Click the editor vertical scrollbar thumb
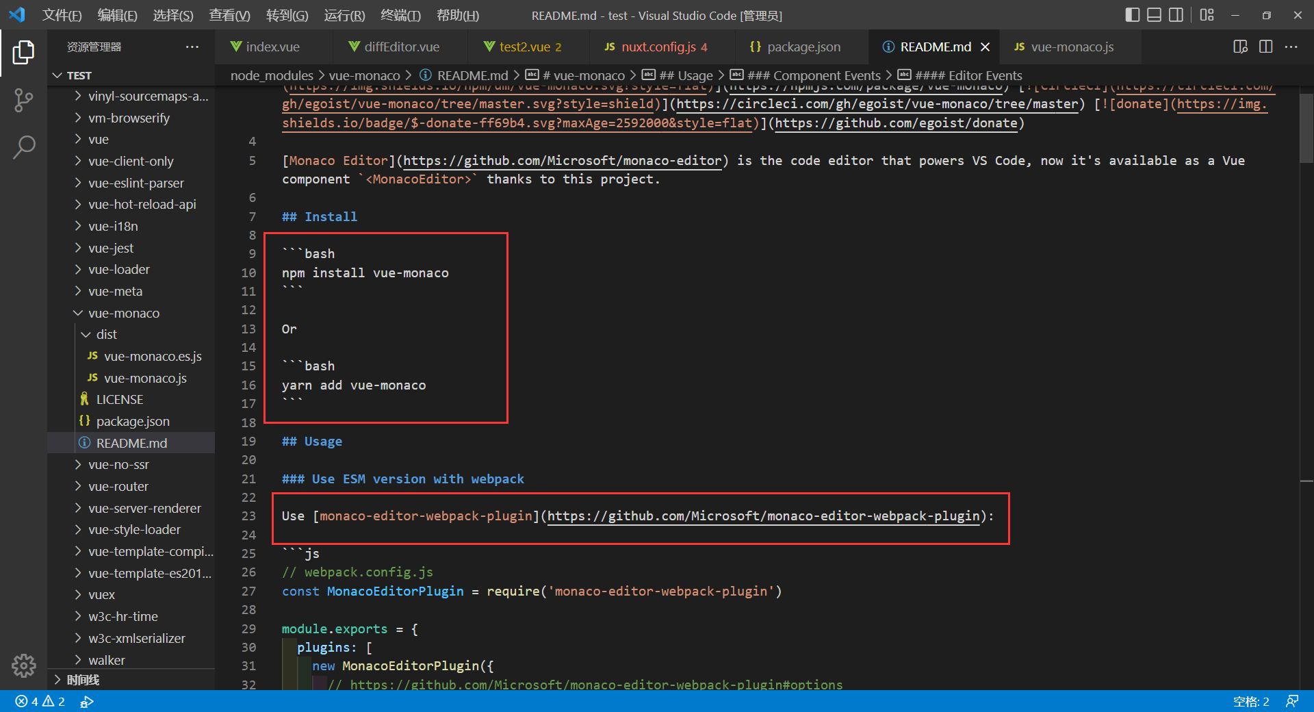1314x712 pixels. (1306, 128)
